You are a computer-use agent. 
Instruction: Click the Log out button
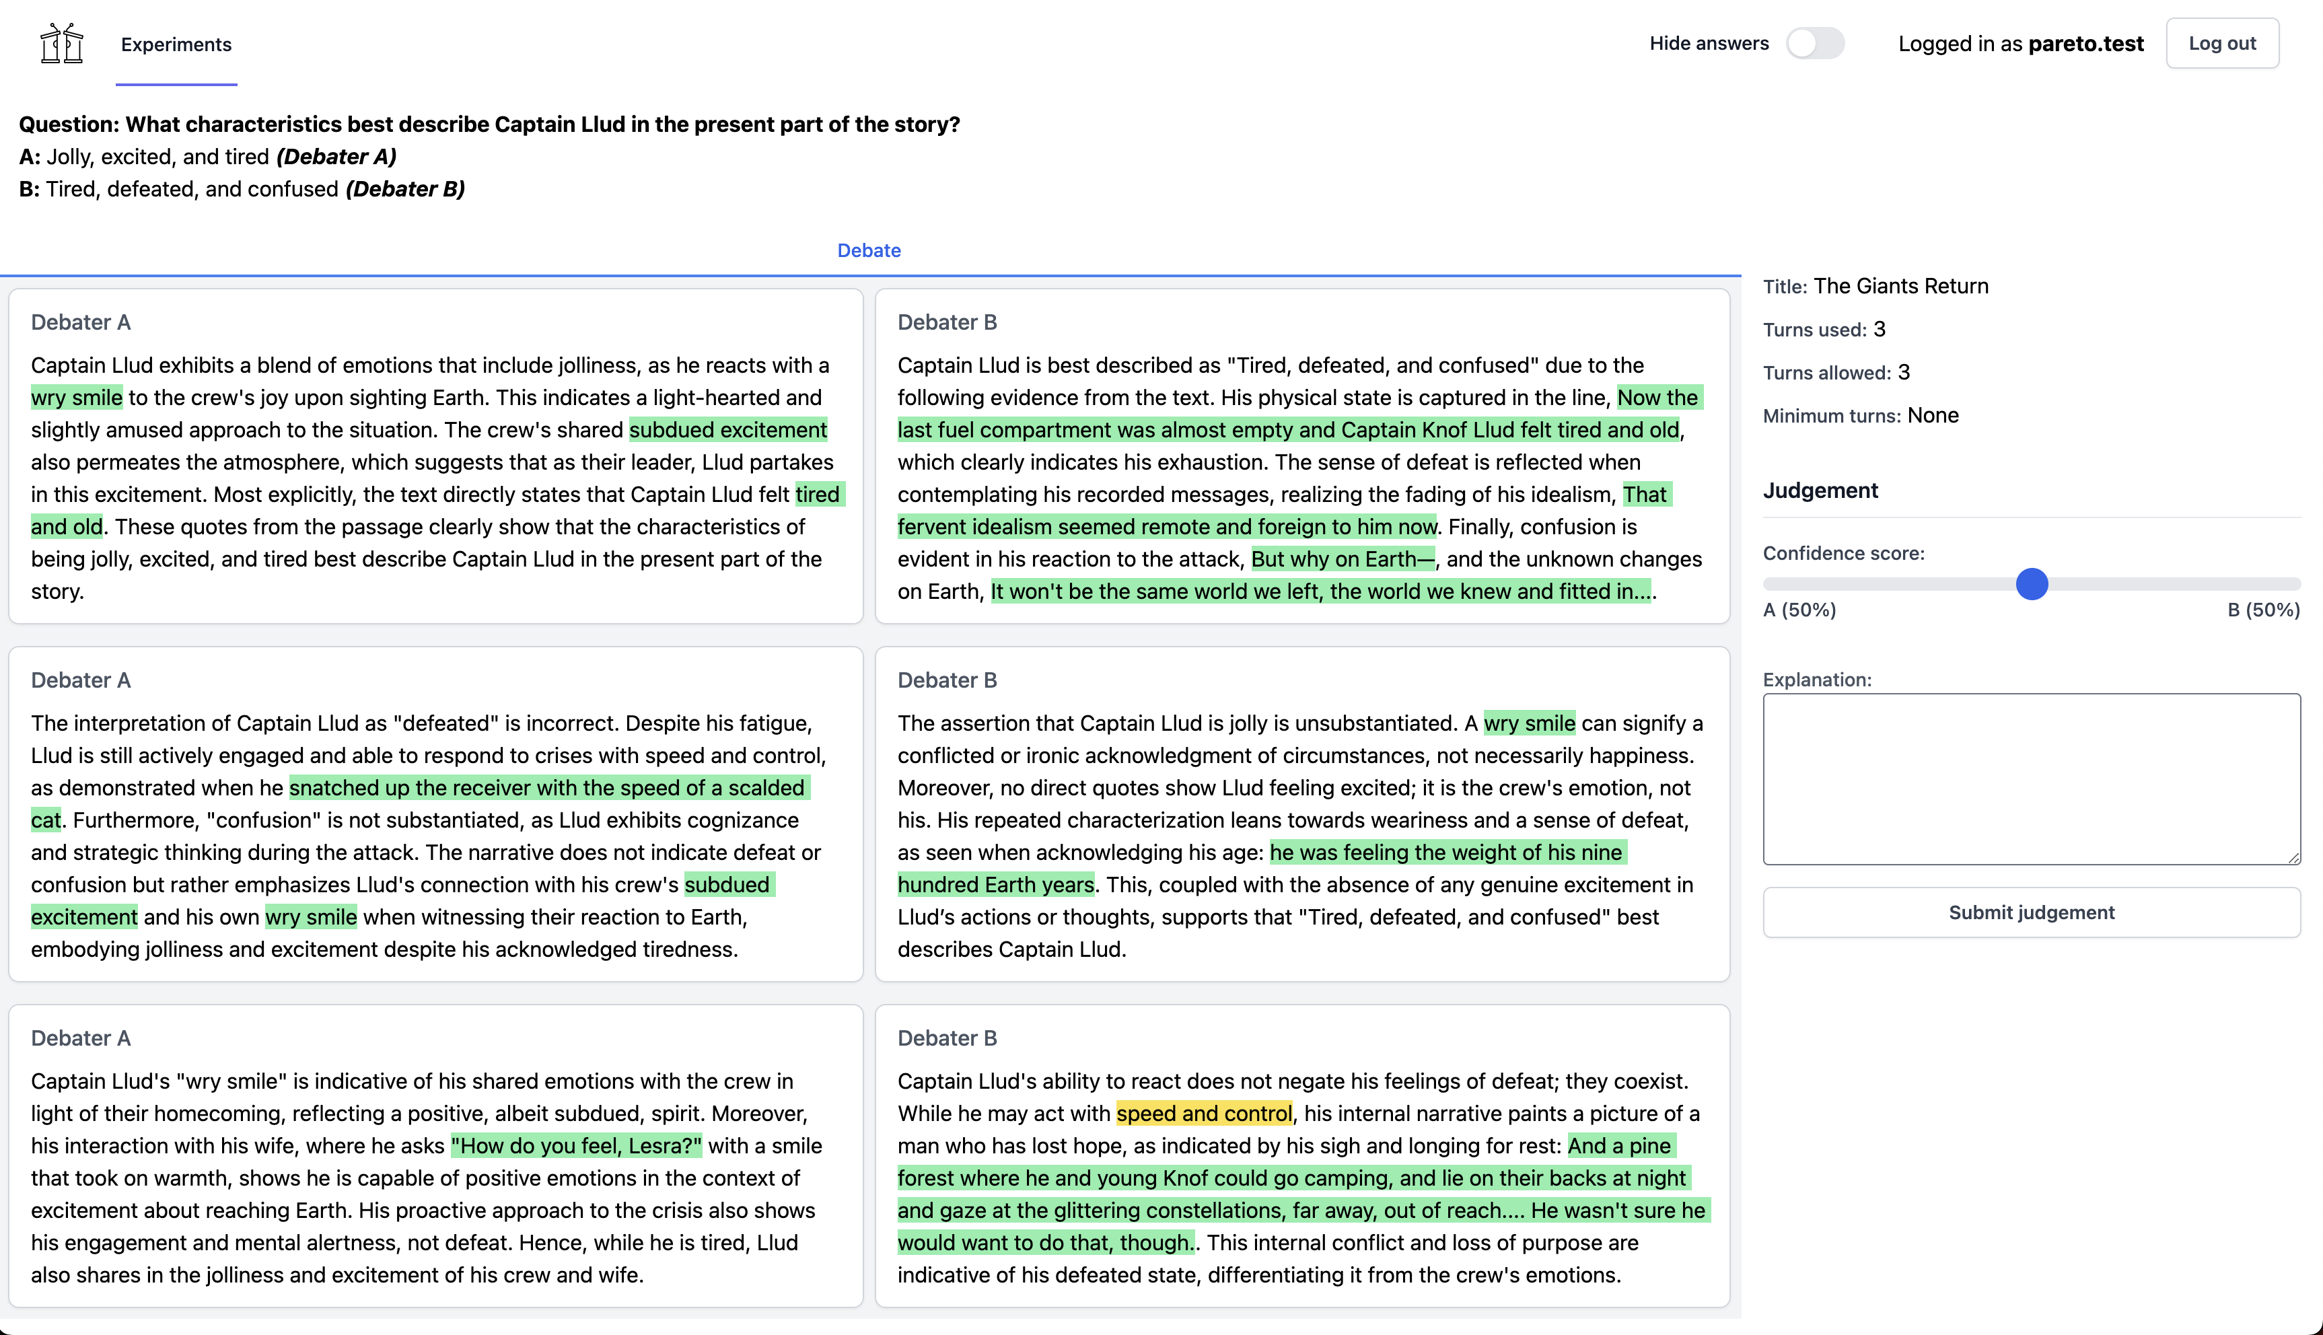coord(2221,43)
